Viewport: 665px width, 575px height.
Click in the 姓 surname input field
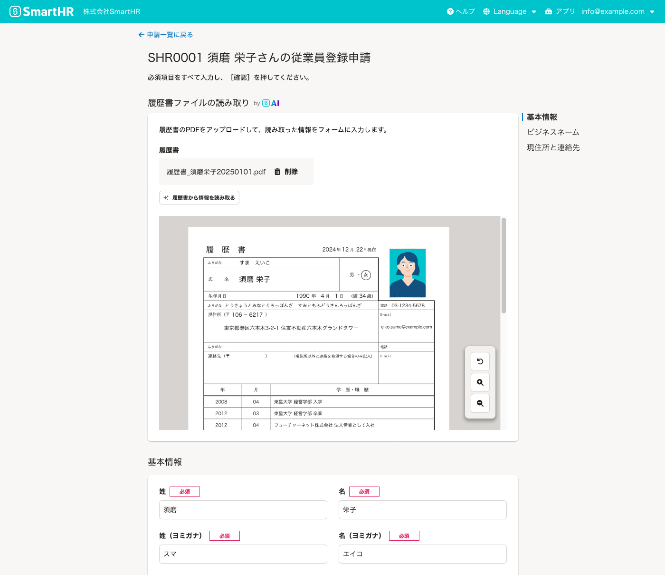coord(243,509)
